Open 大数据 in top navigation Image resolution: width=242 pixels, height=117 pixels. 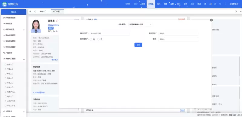(142, 4)
